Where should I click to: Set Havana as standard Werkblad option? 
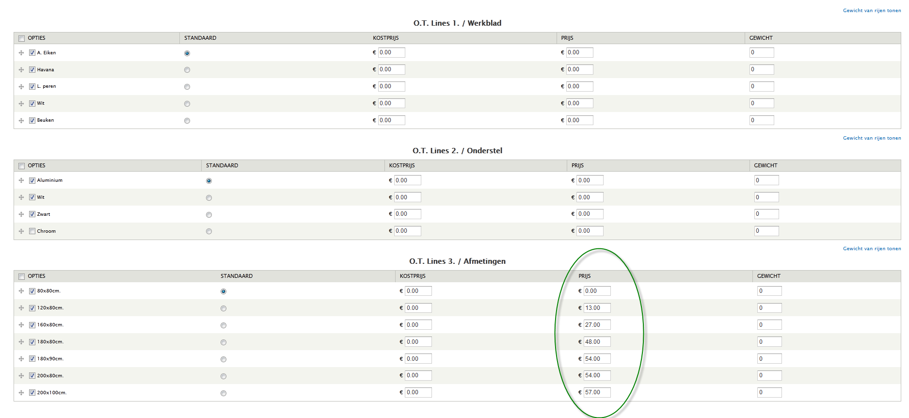click(x=187, y=70)
